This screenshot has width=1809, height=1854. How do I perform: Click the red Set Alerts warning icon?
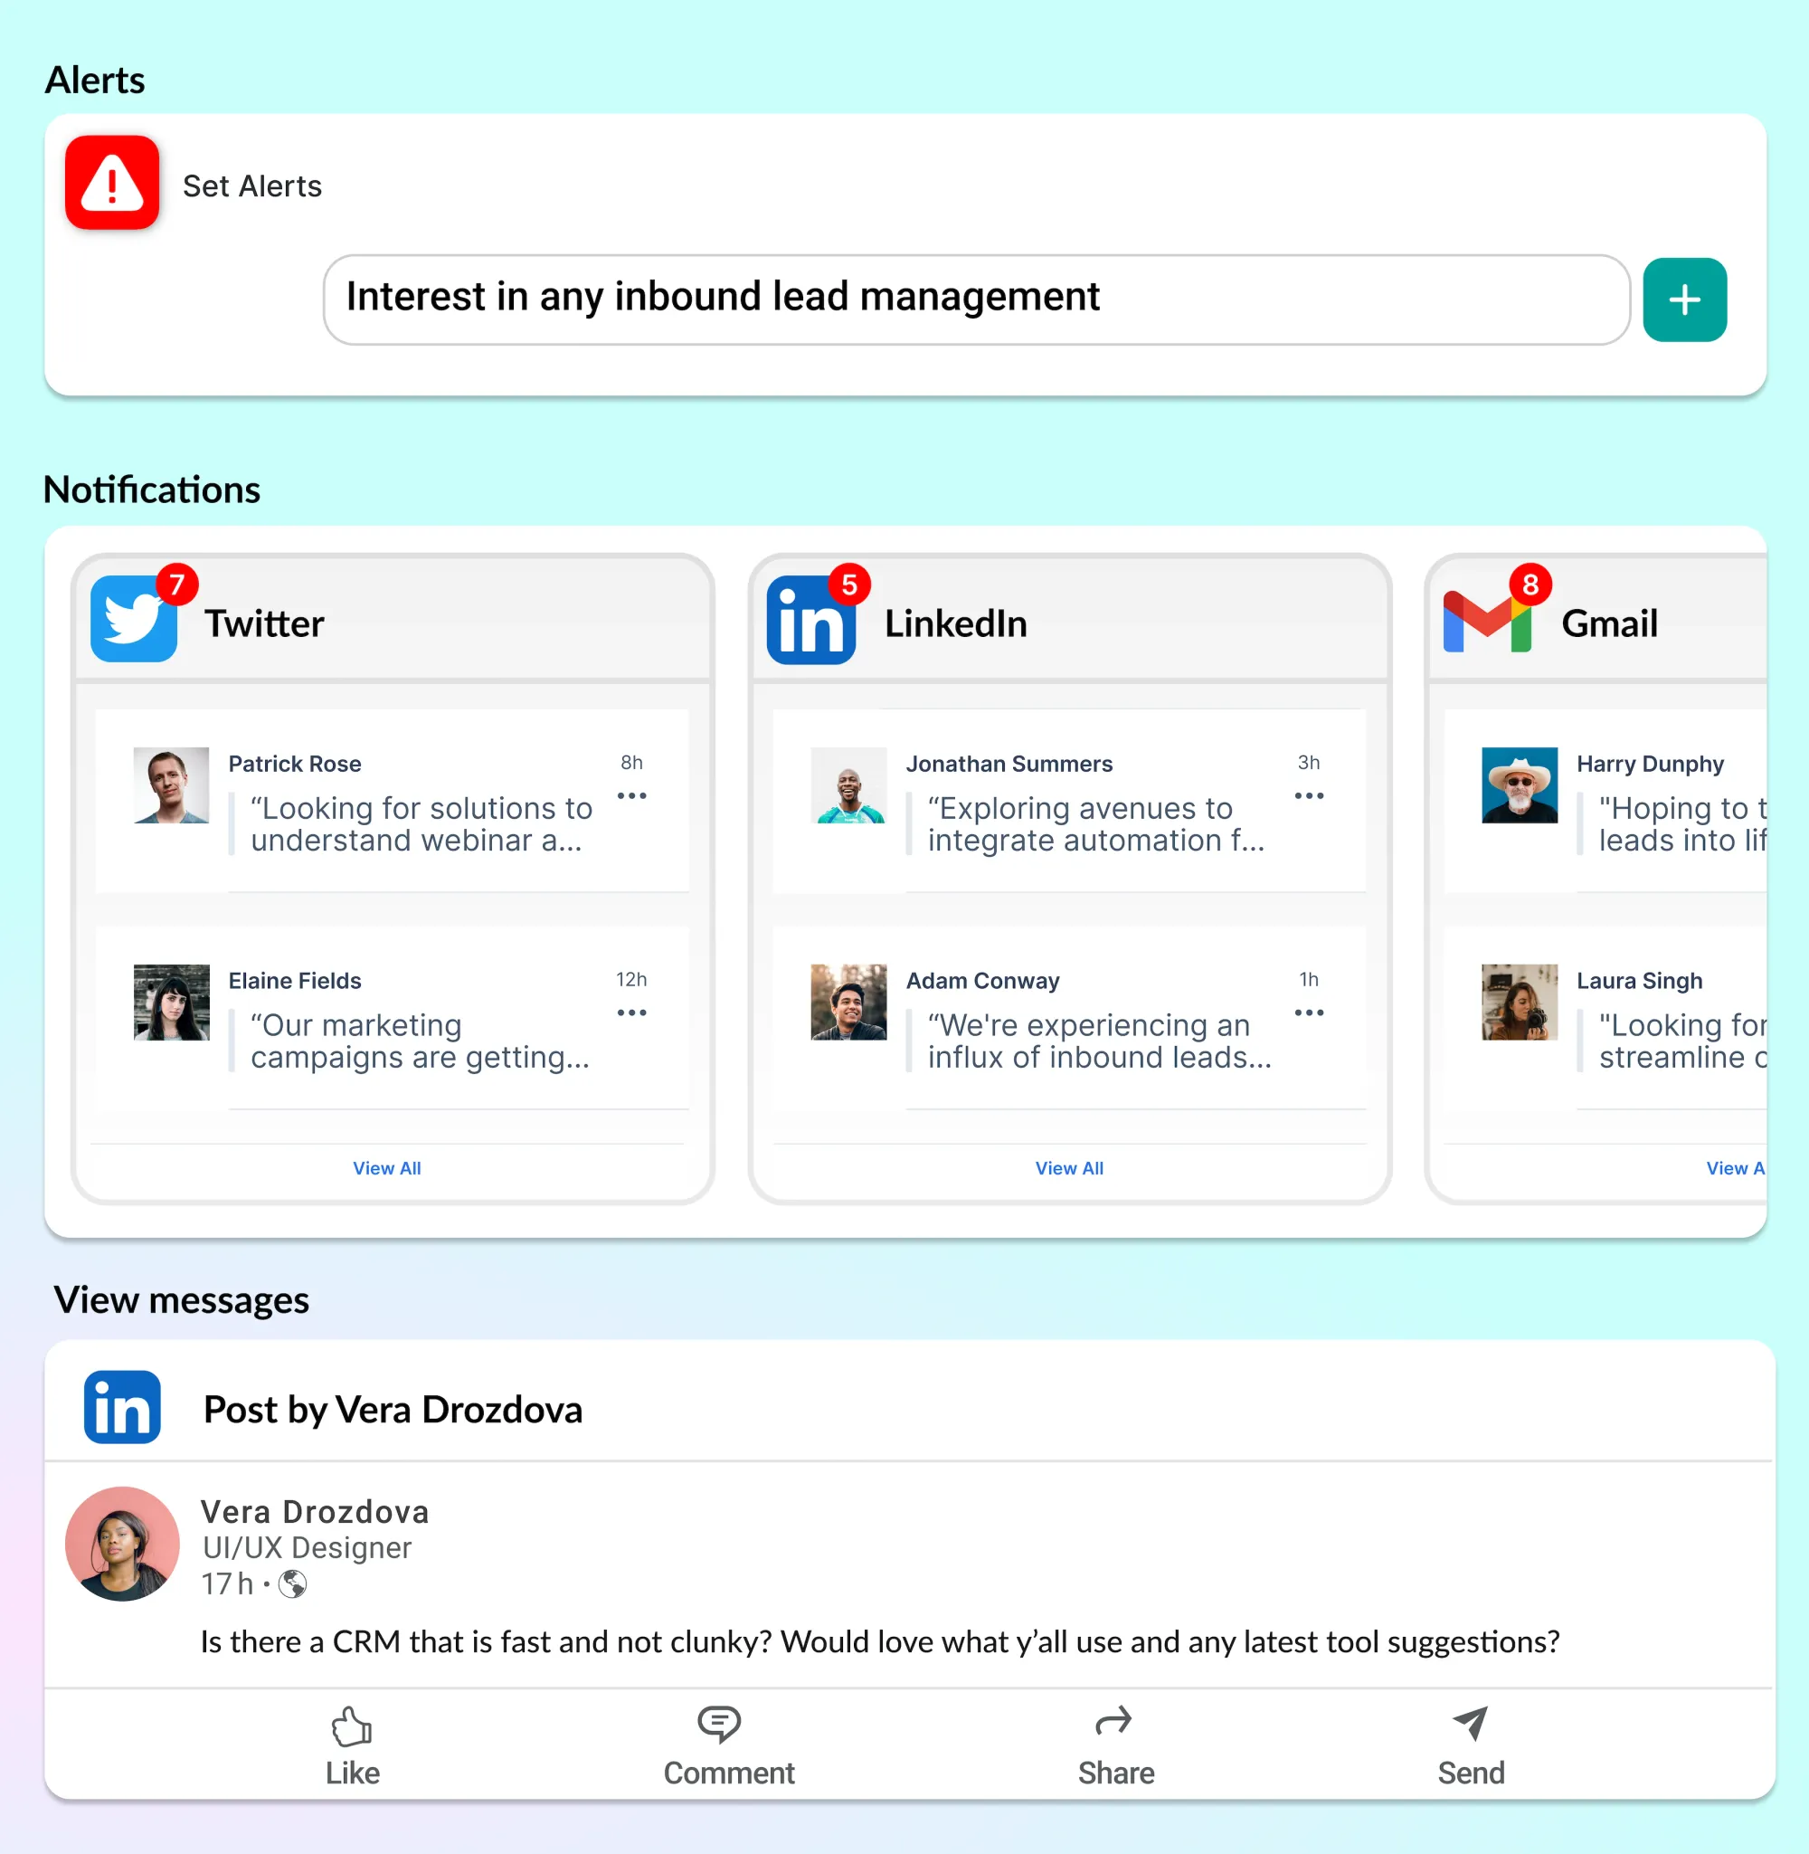point(112,184)
